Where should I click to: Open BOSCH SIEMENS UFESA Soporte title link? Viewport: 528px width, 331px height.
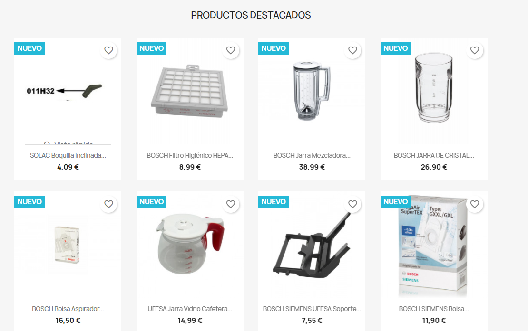(312, 309)
